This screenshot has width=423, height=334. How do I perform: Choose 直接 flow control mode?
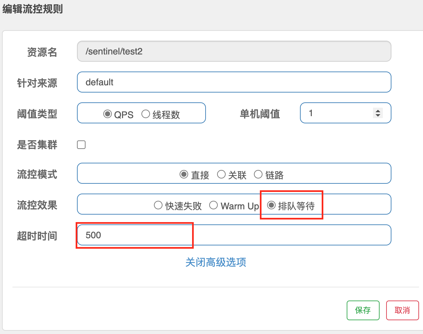(x=184, y=174)
